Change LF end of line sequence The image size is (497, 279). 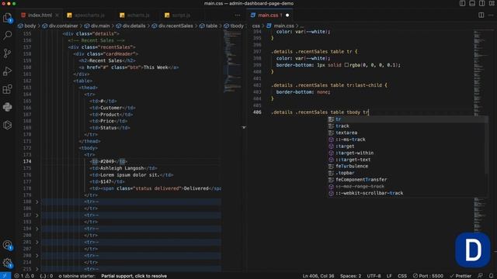(389, 276)
